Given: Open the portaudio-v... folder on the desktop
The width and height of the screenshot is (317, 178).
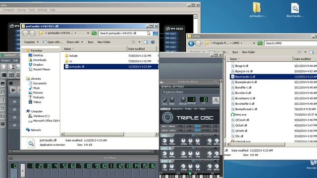Looking at the screenshot, I should [x=257, y=10].
